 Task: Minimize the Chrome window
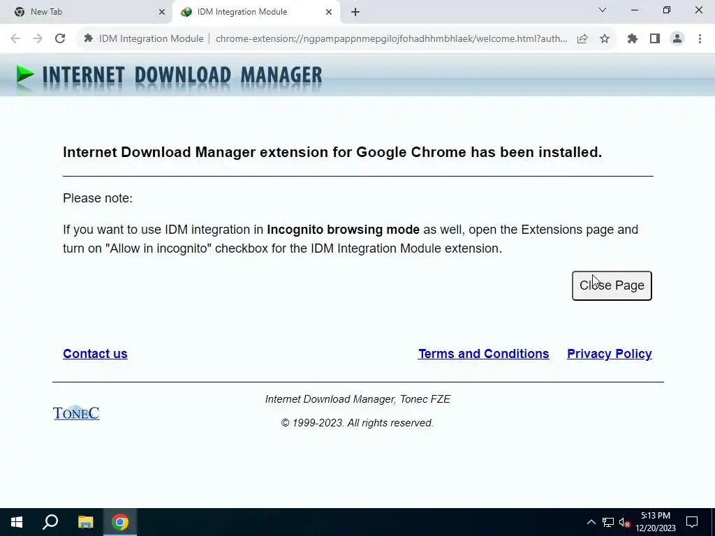click(634, 10)
